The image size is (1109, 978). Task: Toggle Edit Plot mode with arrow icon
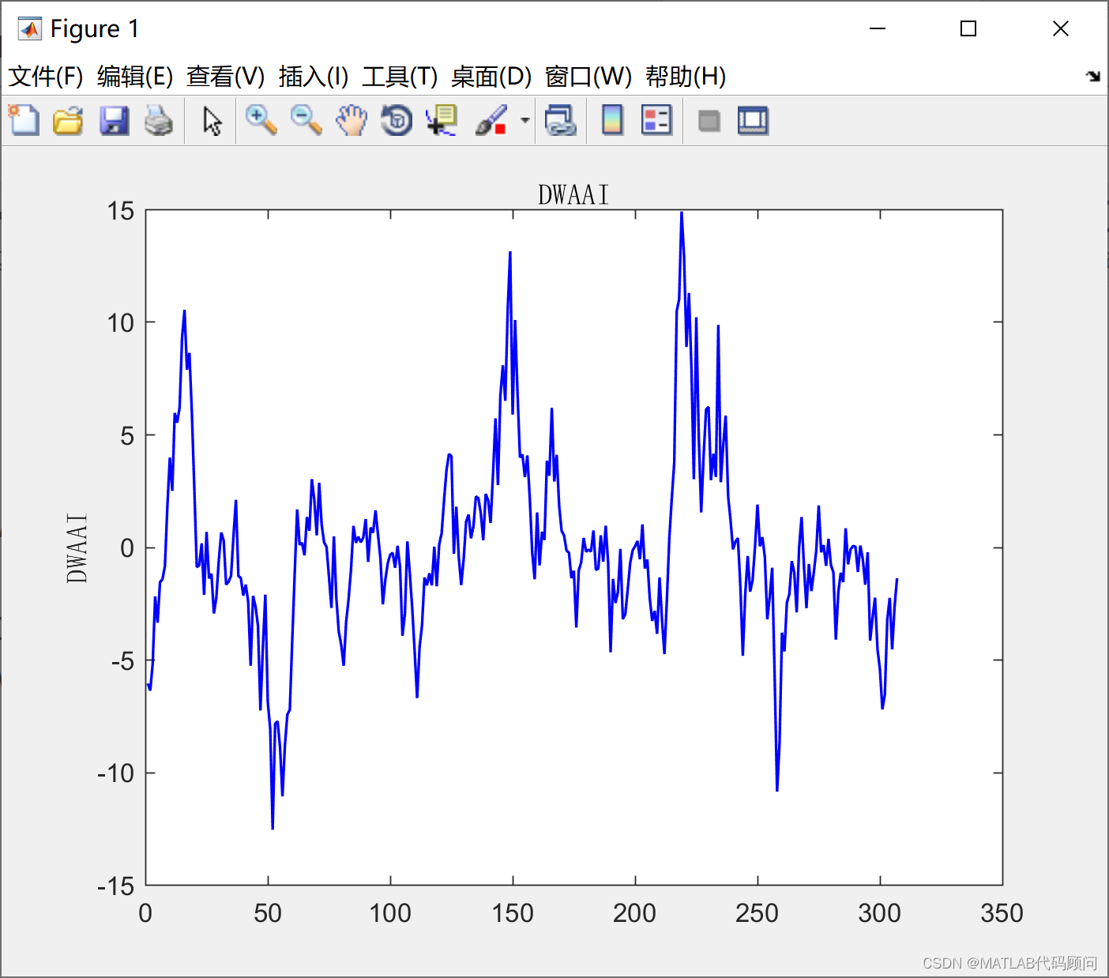point(210,120)
